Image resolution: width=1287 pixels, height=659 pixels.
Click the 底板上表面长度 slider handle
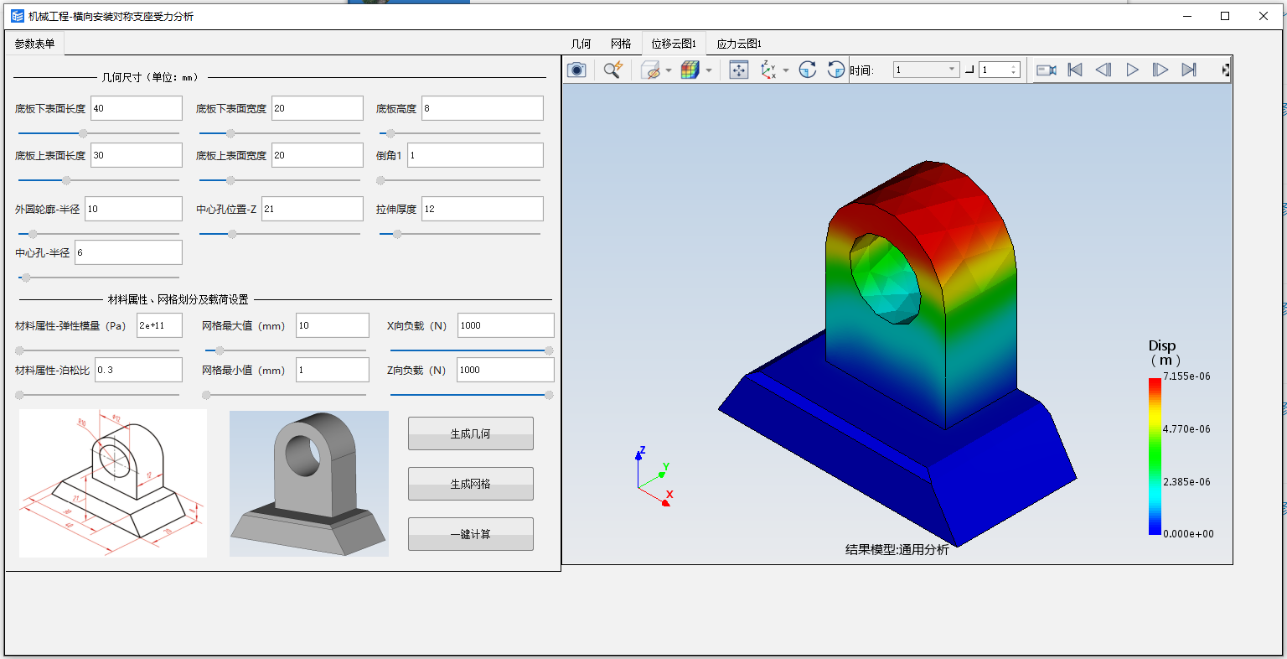(x=66, y=180)
